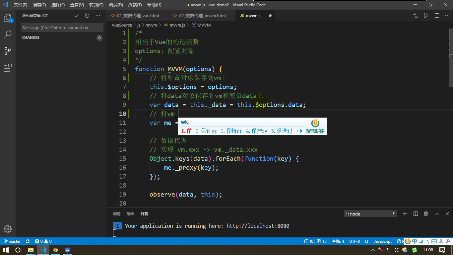This screenshot has height=255, width=453.
Task: Change file encoding UTF-8
Action: tap(355, 241)
